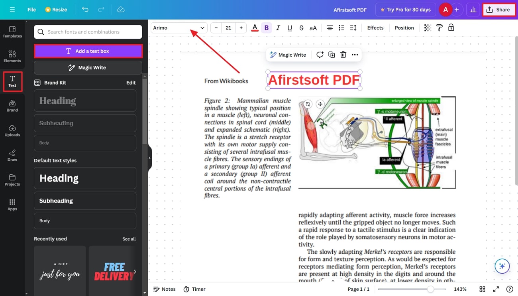Click the Share button
Viewport: 518px width, 296px height.
pos(498,10)
